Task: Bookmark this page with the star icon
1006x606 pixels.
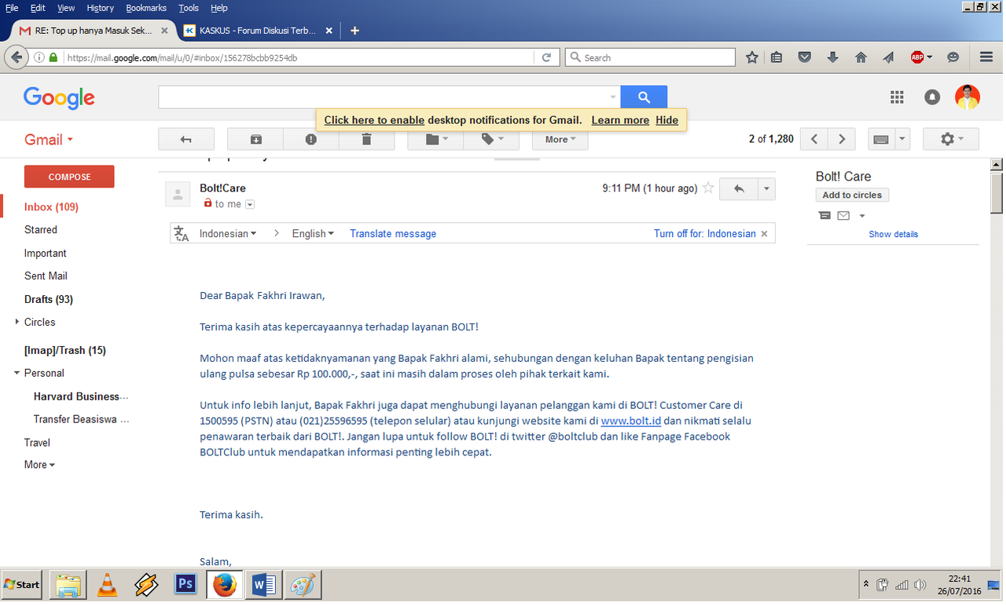Action: pyautogui.click(x=752, y=57)
